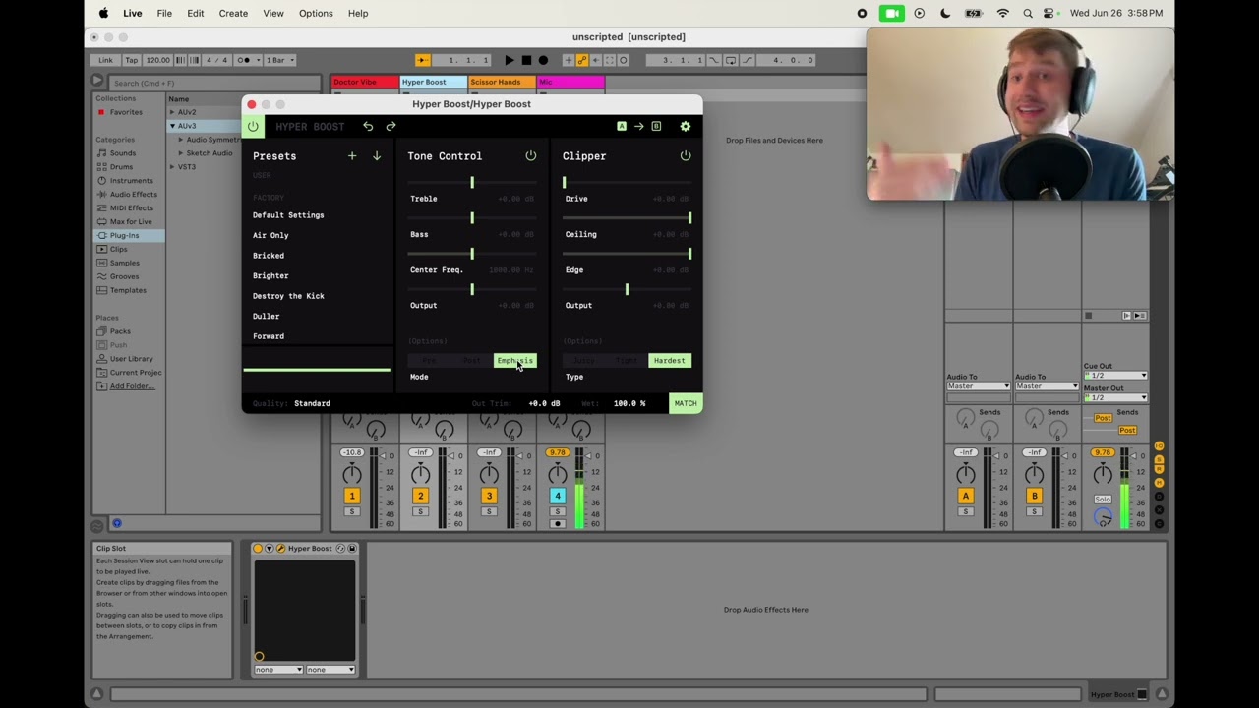Select the B state in Hyper Boost
Screen dimensions: 1259x708
[656, 127]
